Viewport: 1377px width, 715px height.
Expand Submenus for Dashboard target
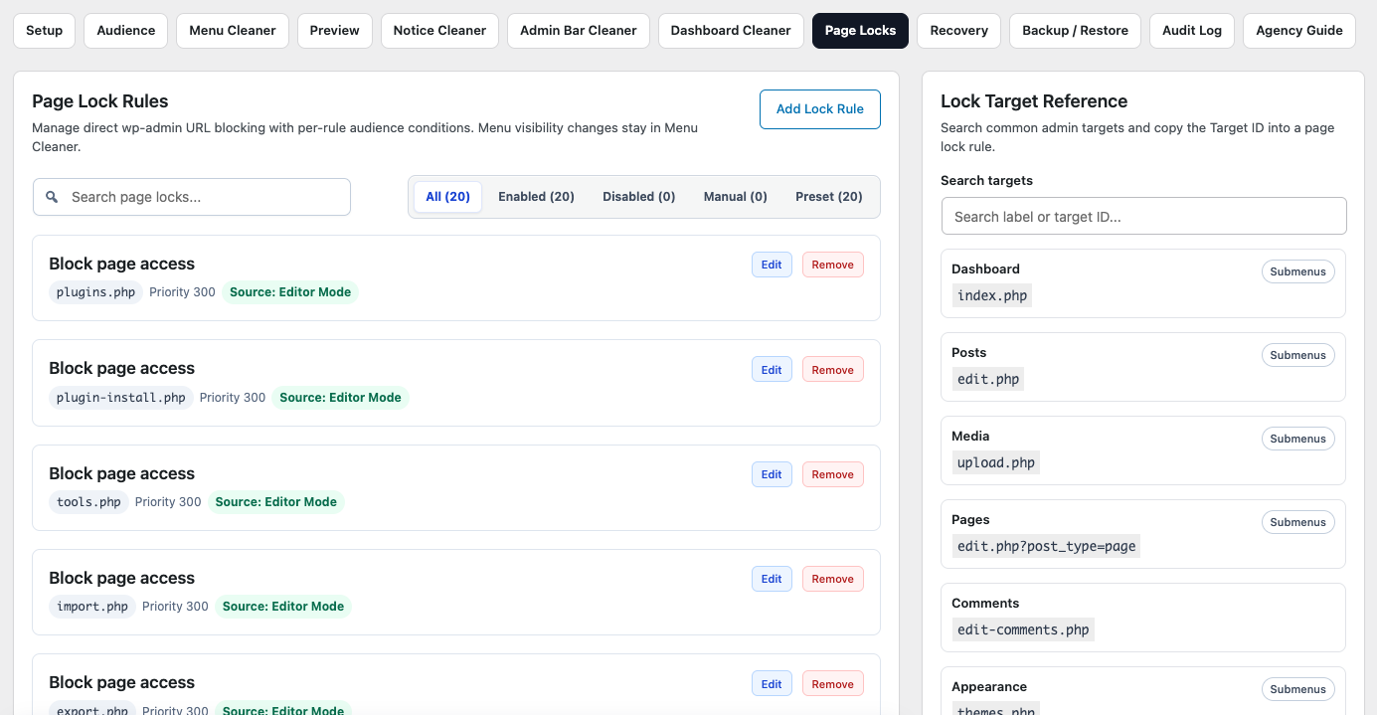point(1298,271)
